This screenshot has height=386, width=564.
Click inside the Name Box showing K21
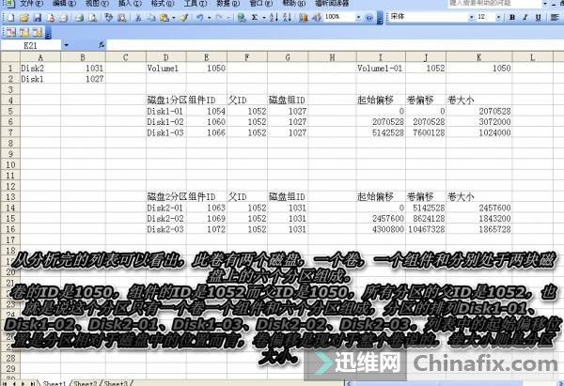pos(30,45)
